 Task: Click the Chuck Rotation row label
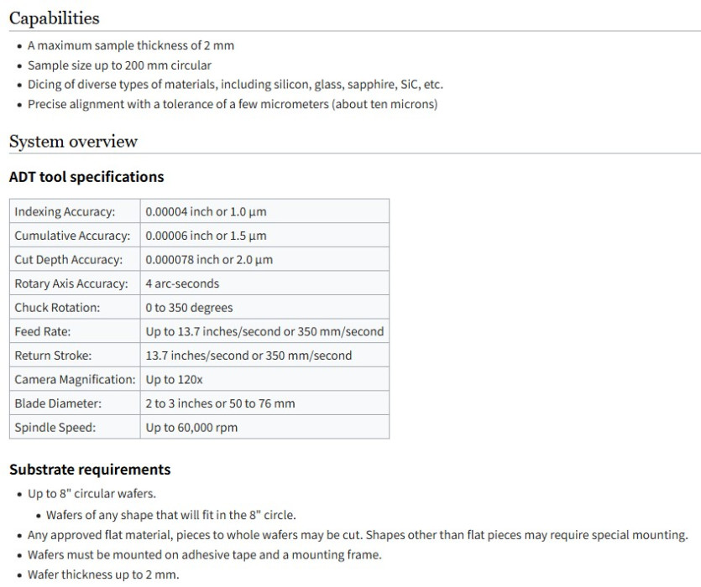(57, 308)
